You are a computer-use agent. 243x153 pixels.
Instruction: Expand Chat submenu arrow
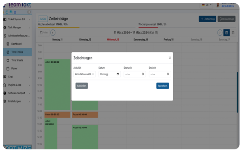(x=29, y=77)
